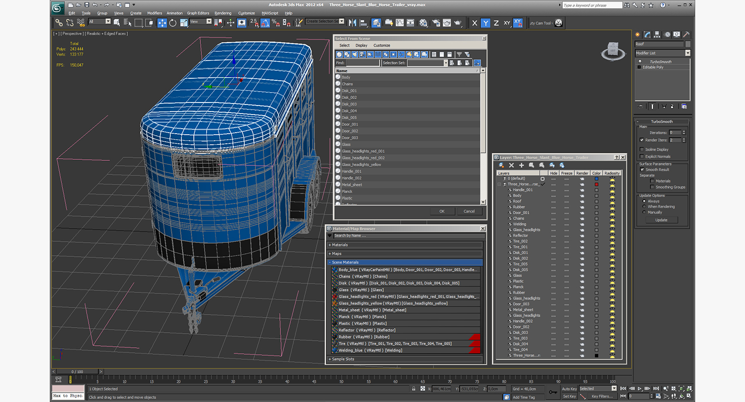Viewport: 745px width, 402px height.
Task: Open Display menu in Select From Scene
Action: [x=361, y=45]
